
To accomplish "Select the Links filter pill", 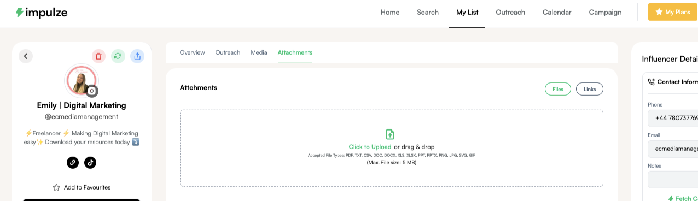I will [x=590, y=89].
